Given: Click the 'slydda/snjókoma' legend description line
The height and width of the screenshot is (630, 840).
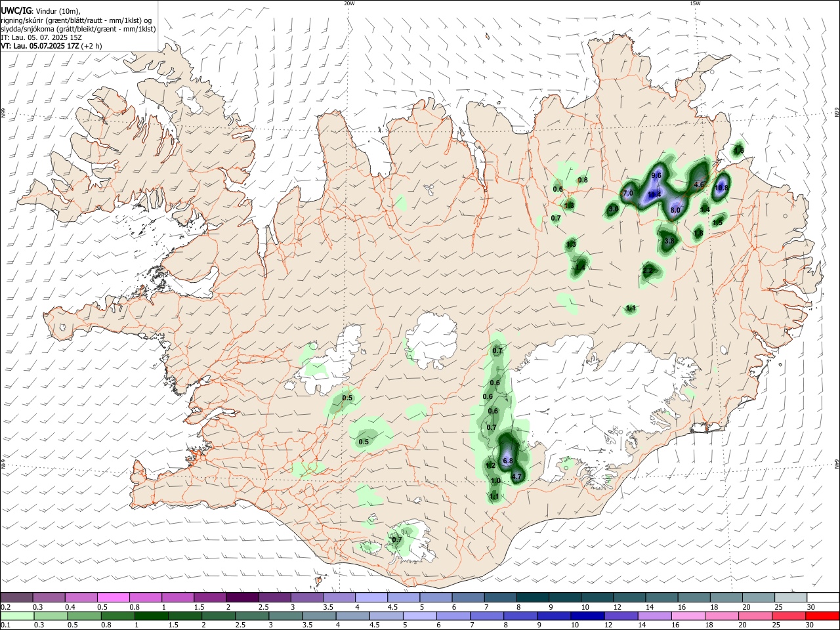Looking at the screenshot, I should pyautogui.click(x=78, y=29).
